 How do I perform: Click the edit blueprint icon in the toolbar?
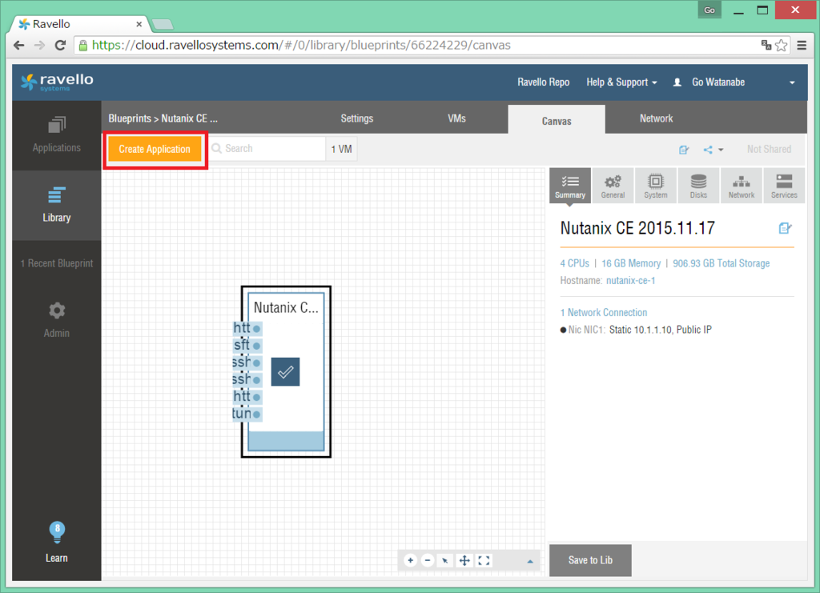tap(684, 150)
